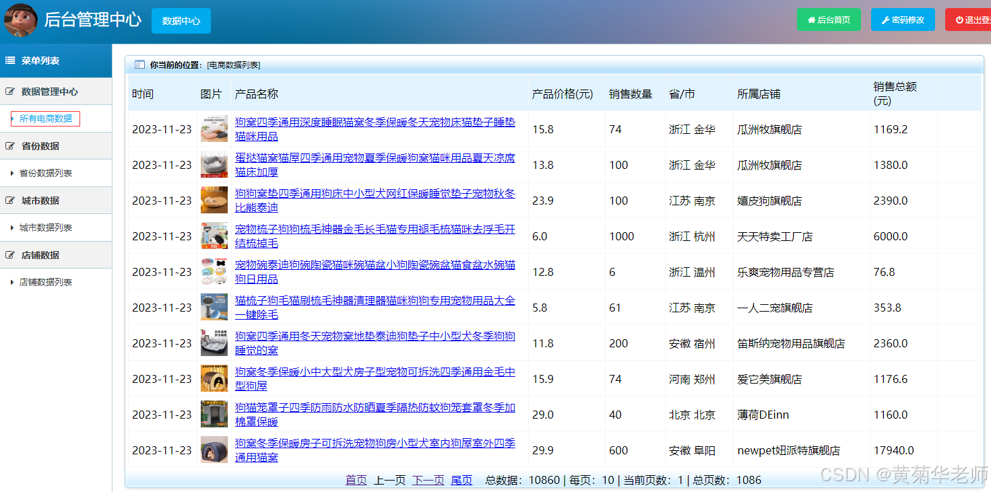Click the cartoon avatar logo
This screenshot has width=991, height=492.
[x=20, y=20]
